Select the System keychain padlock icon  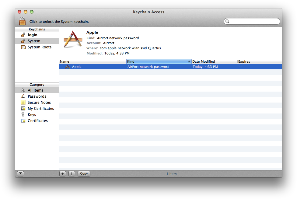tap(23, 41)
